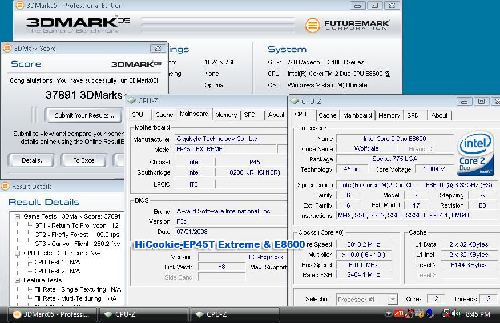Select GT2 - Firefly Forest row
Viewport: 500px width, 323px height.
[77, 235]
